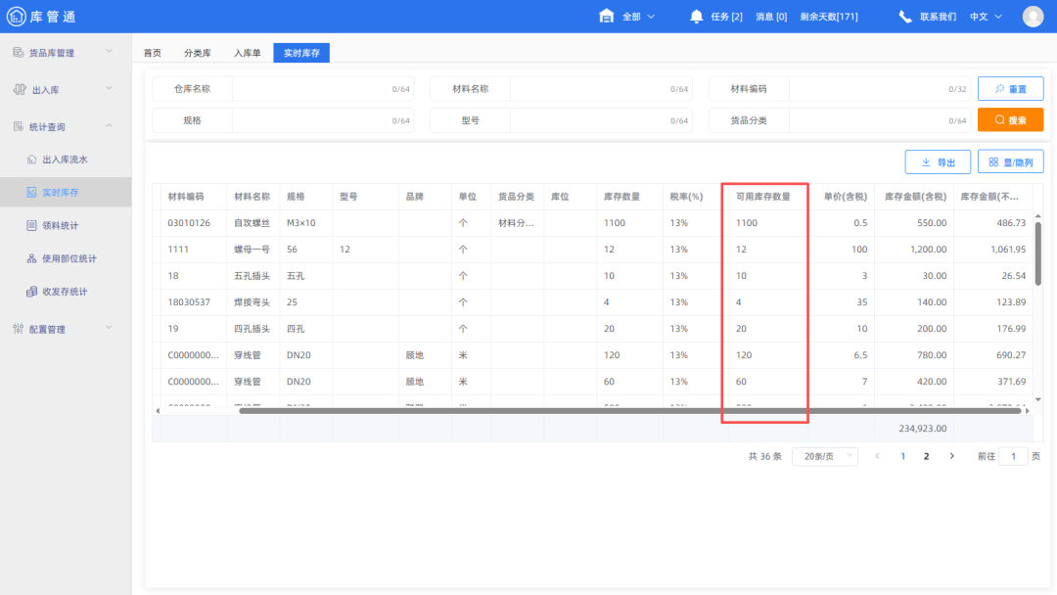Image resolution: width=1057 pixels, height=595 pixels.
Task: Select the 实时库存 active sidebar entry
Action: 59,191
